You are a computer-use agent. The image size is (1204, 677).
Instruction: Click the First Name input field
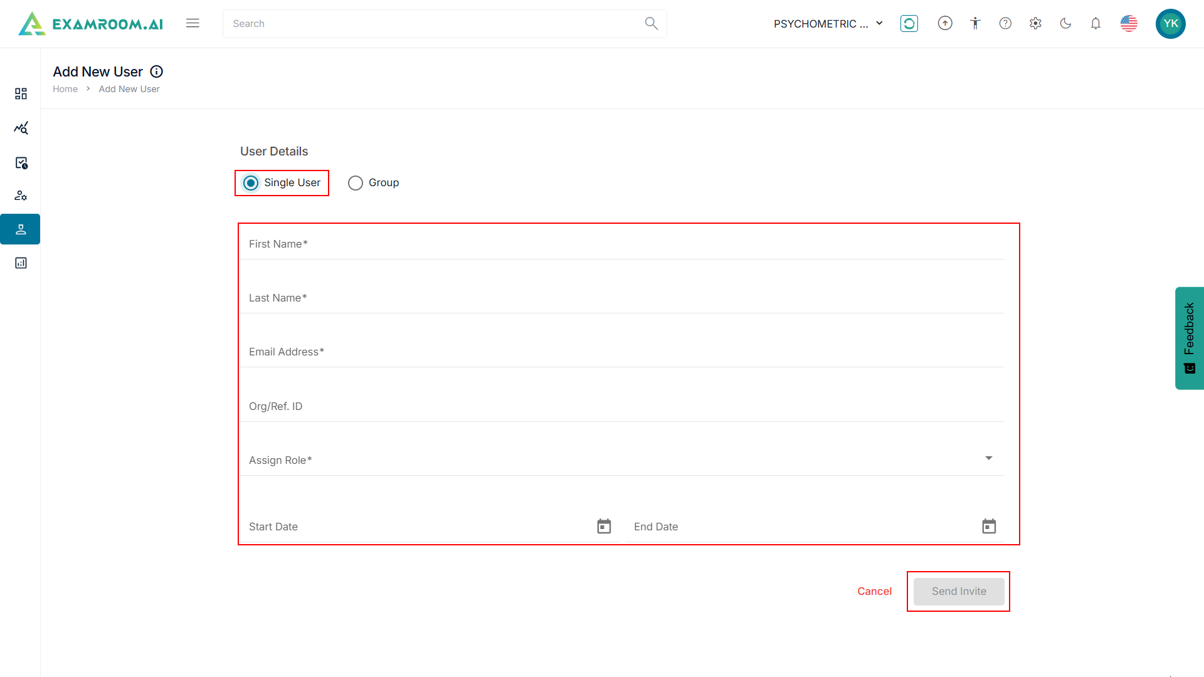[x=622, y=244]
